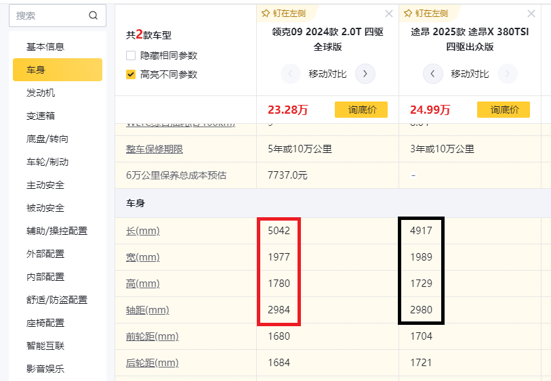Click rear track value 1684

pyautogui.click(x=279, y=363)
